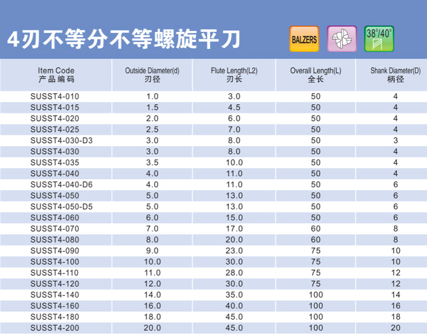Select the Outside Diameter(d) column header
Image resolution: width=427 pixels, height=335 pixels.
click(152, 75)
